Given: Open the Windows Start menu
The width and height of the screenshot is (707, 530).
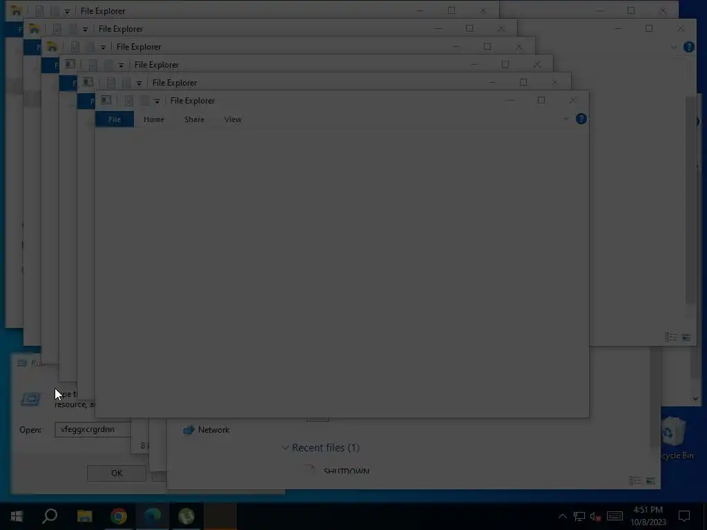Looking at the screenshot, I should pos(17,516).
